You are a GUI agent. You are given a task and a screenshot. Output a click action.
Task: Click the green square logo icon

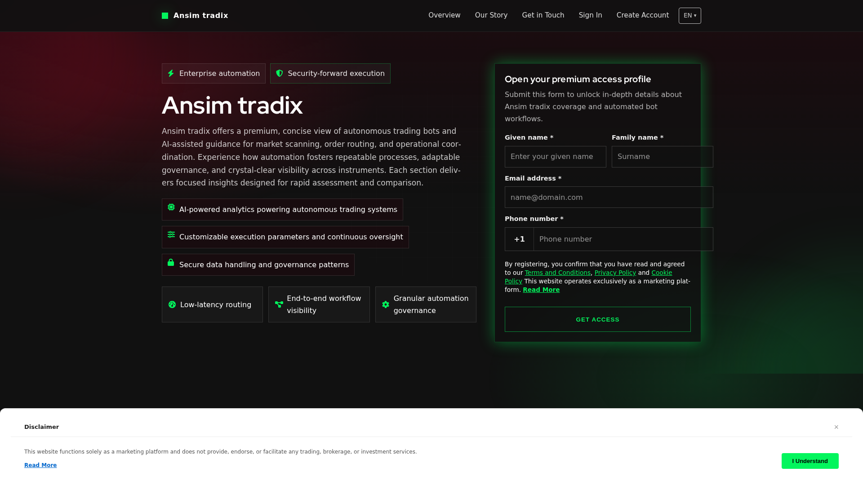coord(165,16)
